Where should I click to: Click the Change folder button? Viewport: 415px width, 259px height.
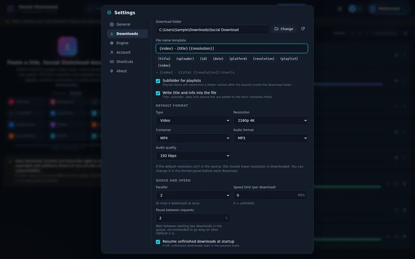point(284,29)
